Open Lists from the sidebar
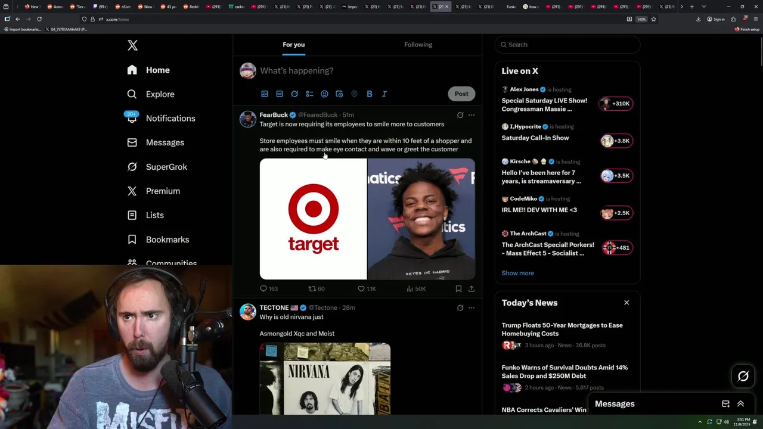Image resolution: width=763 pixels, height=429 pixels. (x=145, y=215)
